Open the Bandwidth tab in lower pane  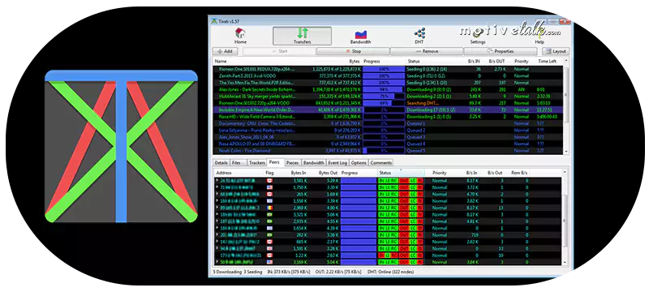click(x=314, y=163)
